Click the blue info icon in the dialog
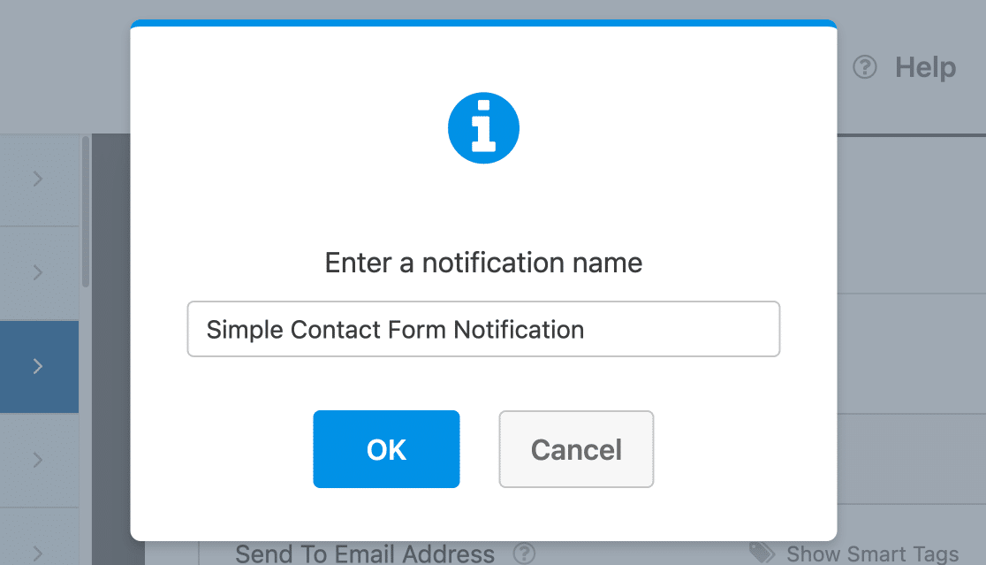This screenshot has width=986, height=565. (x=483, y=128)
